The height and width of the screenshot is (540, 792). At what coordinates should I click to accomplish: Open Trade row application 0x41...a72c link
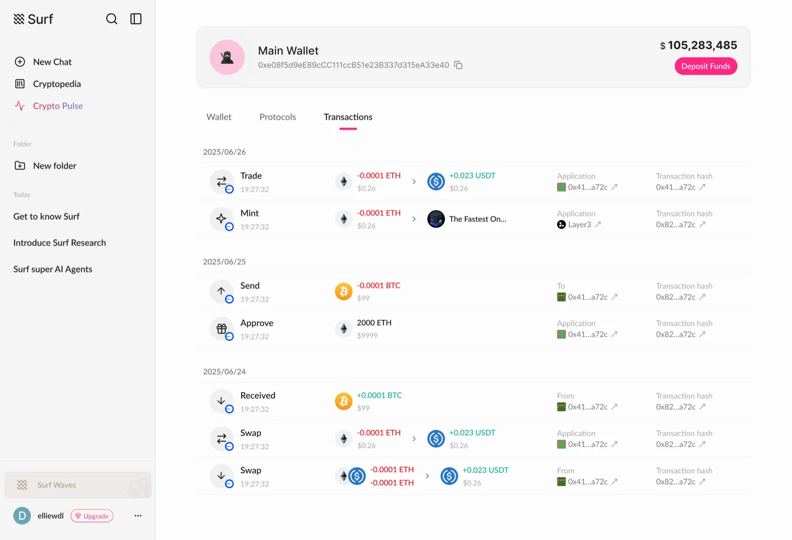pyautogui.click(x=588, y=187)
